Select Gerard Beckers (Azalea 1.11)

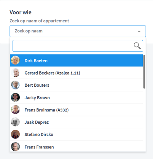point(76,73)
